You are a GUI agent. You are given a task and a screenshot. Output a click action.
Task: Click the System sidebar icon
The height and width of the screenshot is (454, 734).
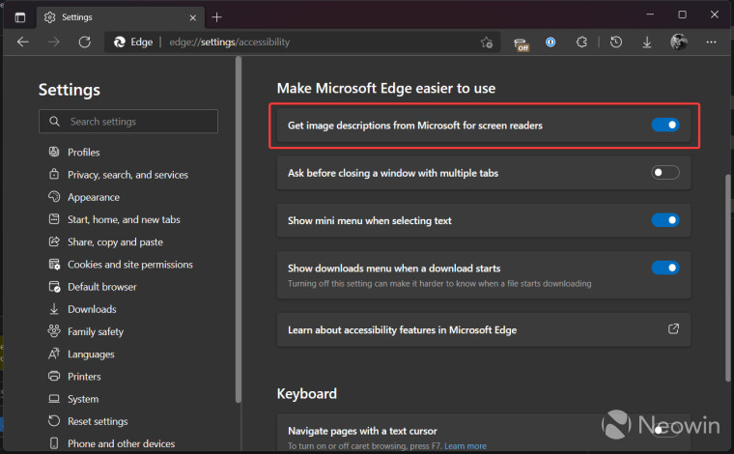(54, 399)
